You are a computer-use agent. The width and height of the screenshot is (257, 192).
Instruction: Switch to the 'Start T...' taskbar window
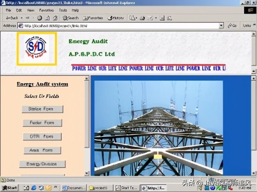click(126, 188)
